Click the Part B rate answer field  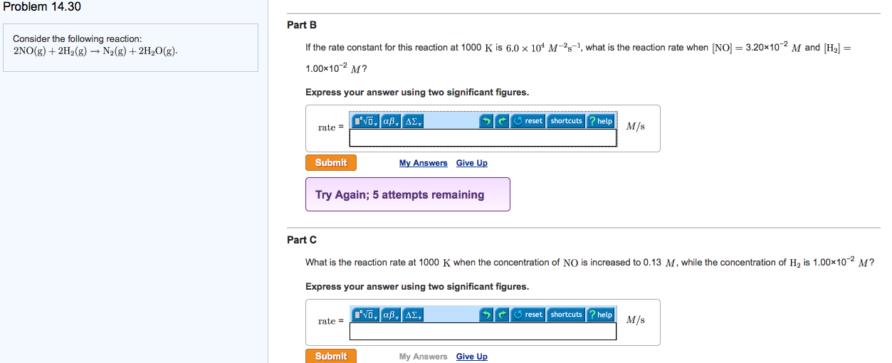[x=483, y=138]
